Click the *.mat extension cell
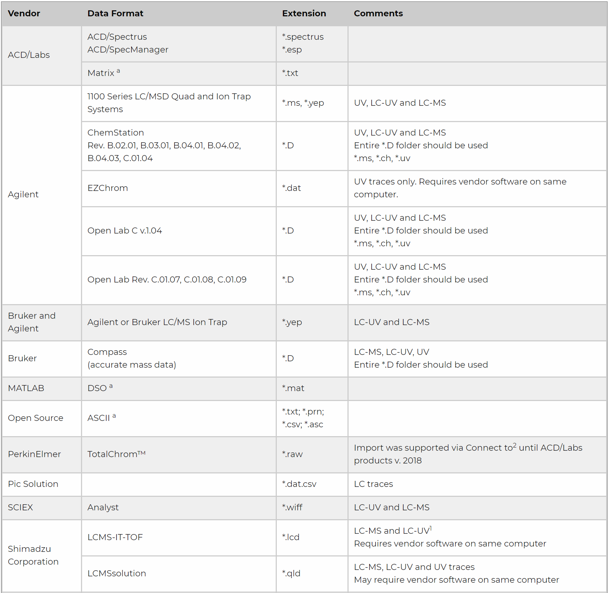Screen dimensions: 609x593 tap(293, 388)
